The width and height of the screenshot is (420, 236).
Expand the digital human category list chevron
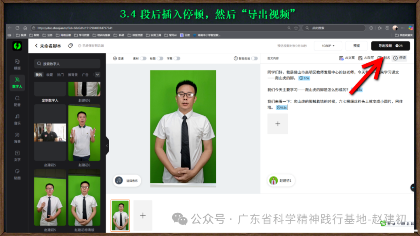(x=98, y=75)
